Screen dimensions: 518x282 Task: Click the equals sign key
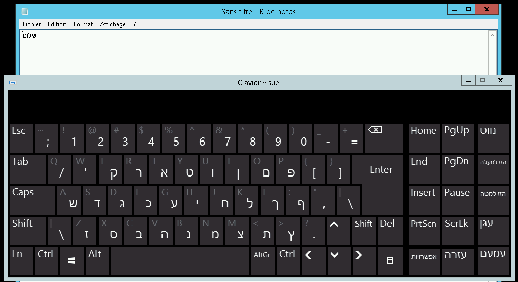(351, 138)
